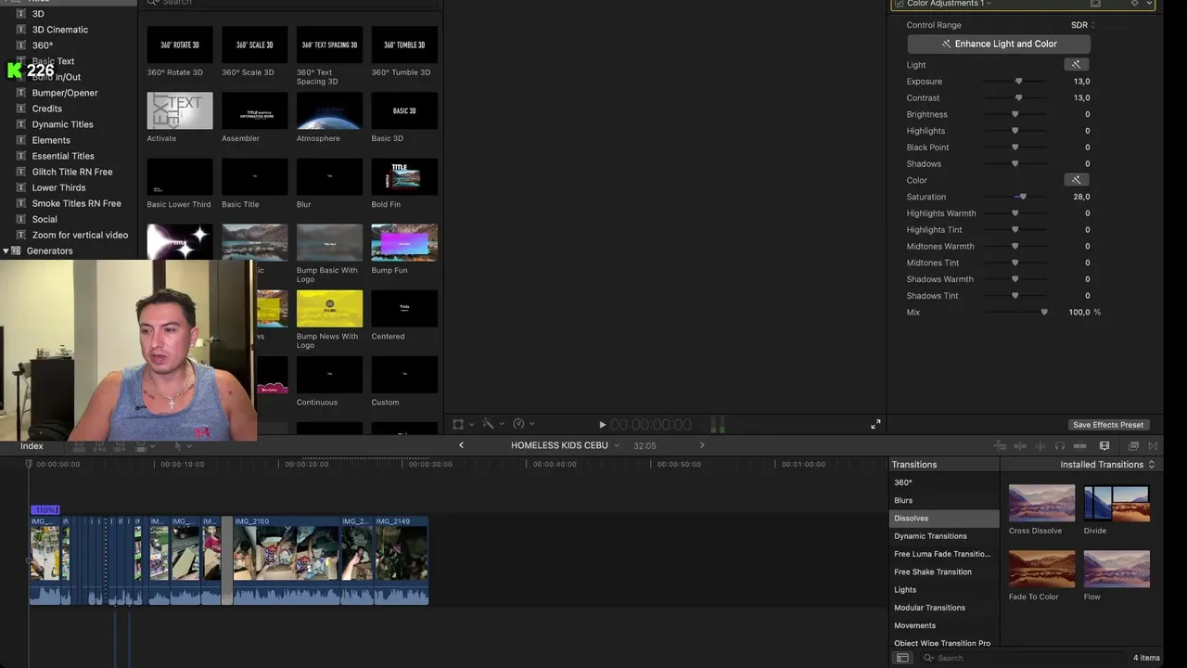
Task: Select the Bold Fin title thumbnail
Action: click(x=404, y=176)
